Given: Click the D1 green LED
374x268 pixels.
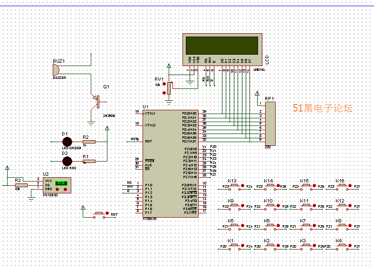Looking at the screenshot, I should [x=67, y=142].
